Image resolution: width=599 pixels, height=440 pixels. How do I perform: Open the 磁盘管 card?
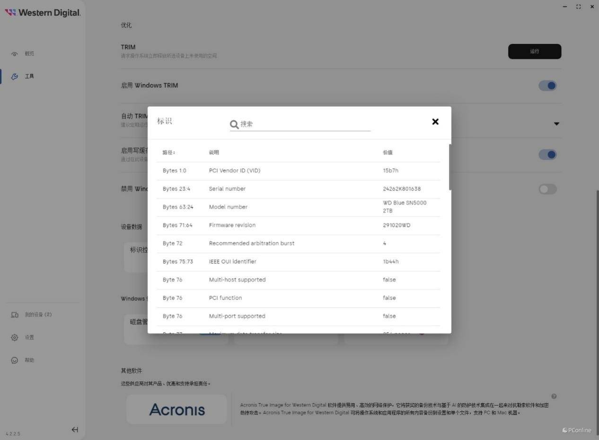coord(136,328)
